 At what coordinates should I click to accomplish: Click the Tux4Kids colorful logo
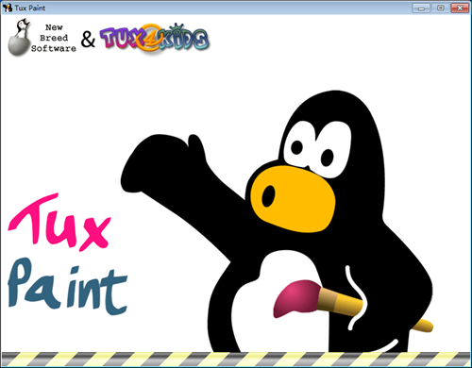[155, 38]
